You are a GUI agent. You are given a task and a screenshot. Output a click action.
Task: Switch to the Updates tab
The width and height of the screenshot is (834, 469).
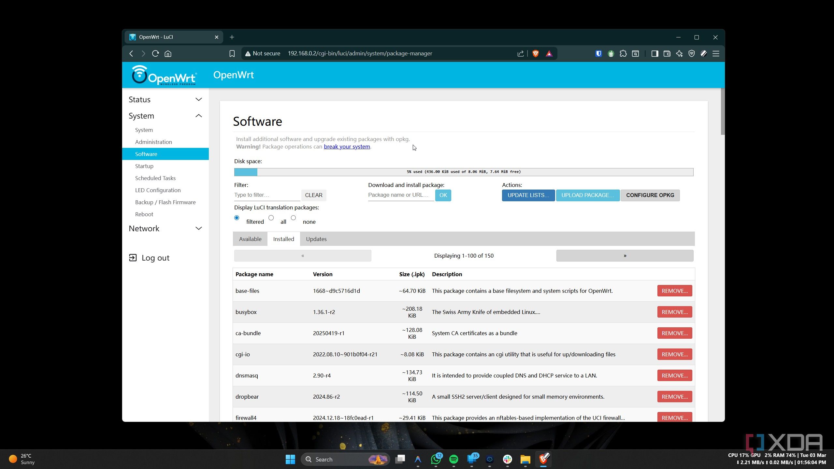click(x=316, y=239)
